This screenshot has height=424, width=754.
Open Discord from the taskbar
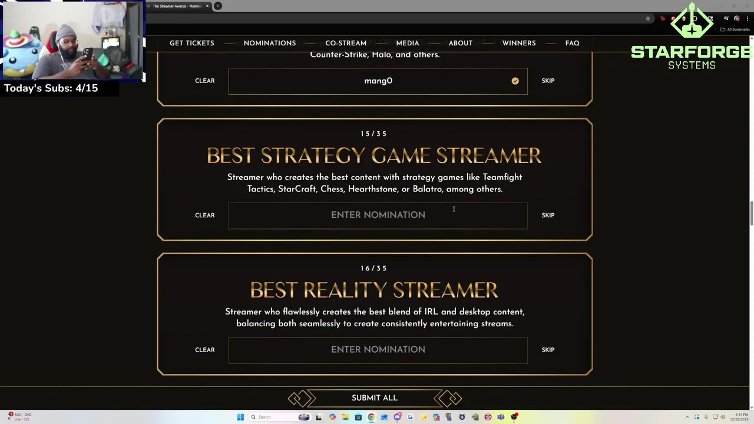(x=398, y=417)
